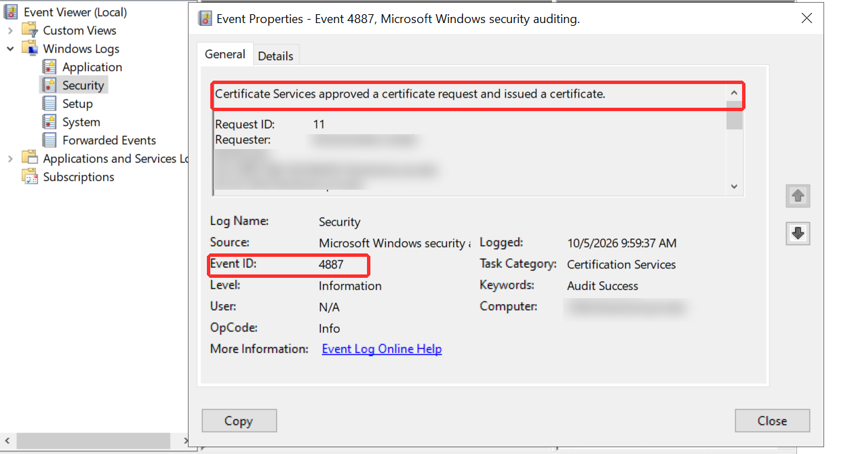The height and width of the screenshot is (454, 854).
Task: Select the Security log tree item
Action: click(x=83, y=85)
